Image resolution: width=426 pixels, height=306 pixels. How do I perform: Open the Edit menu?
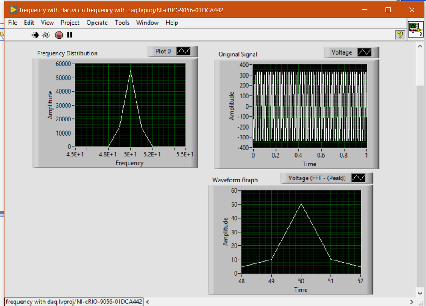click(x=29, y=23)
